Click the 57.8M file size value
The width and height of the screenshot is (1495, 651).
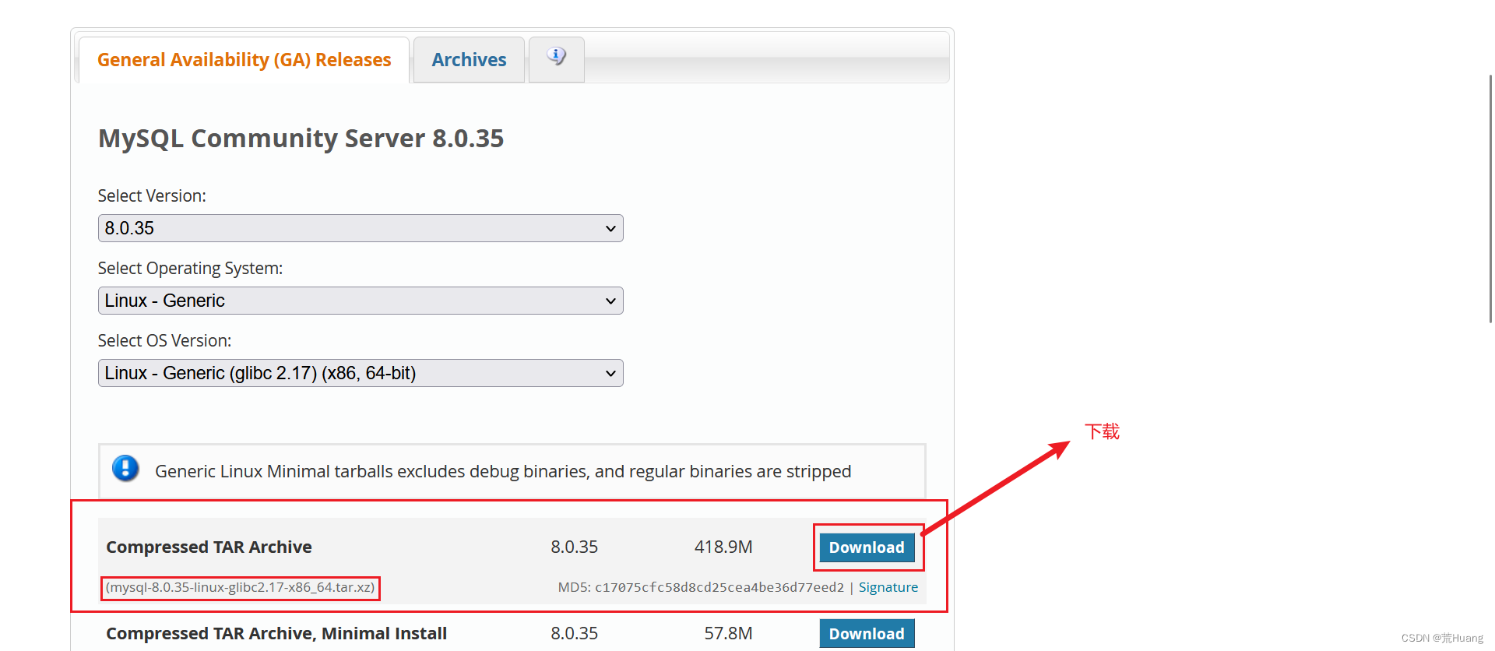728,633
